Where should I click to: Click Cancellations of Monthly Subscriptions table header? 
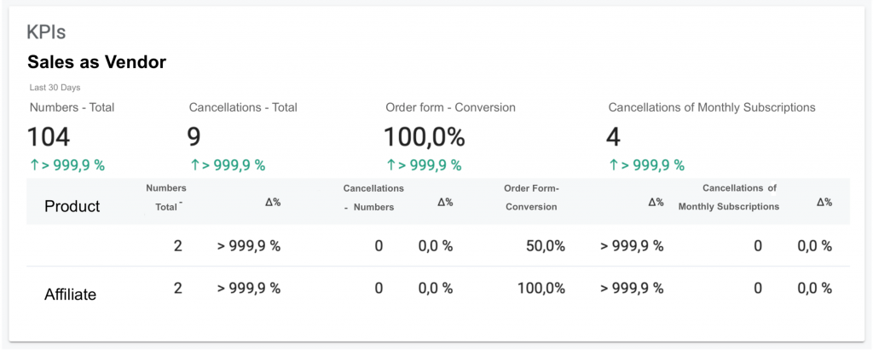tap(728, 197)
